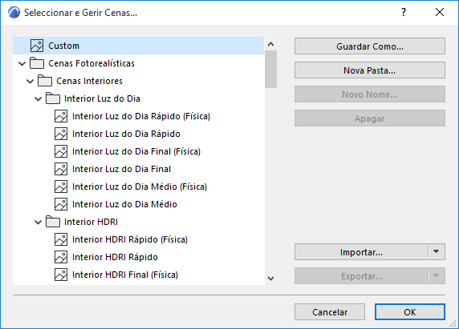Click scene icon for Interior Luz do Dia Final (Física)
The width and height of the screenshot is (459, 329).
[61, 151]
